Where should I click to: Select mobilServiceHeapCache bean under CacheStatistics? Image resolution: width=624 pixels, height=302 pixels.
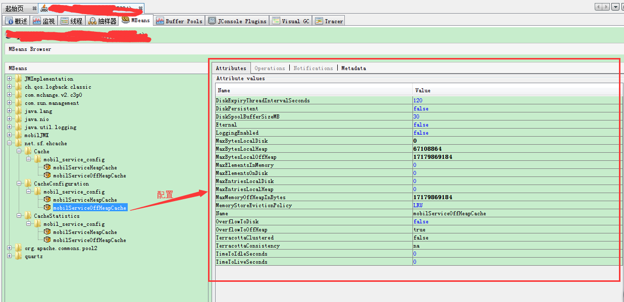point(85,232)
